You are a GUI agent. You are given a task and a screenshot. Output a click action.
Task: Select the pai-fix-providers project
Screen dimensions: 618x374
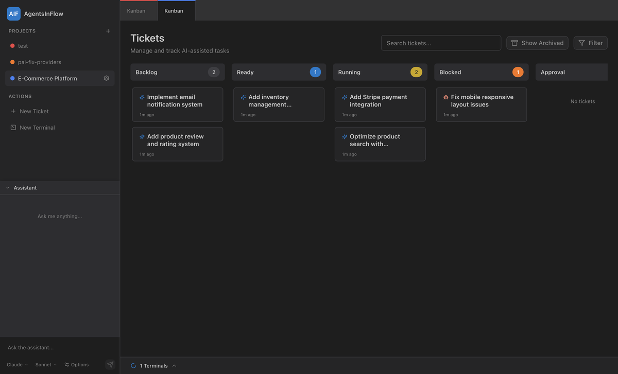[39, 62]
